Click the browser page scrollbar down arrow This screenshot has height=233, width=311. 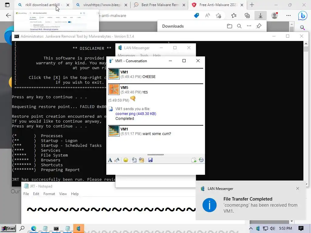coord(292,221)
